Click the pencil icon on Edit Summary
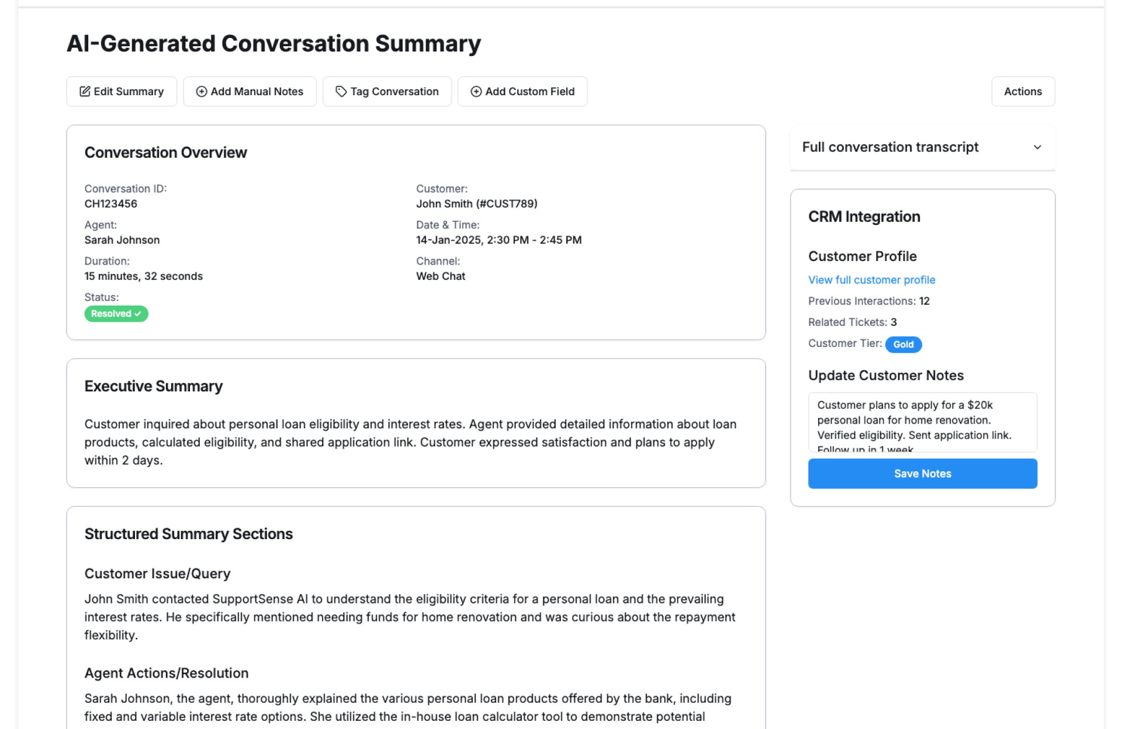This screenshot has width=1122, height=729. point(85,92)
